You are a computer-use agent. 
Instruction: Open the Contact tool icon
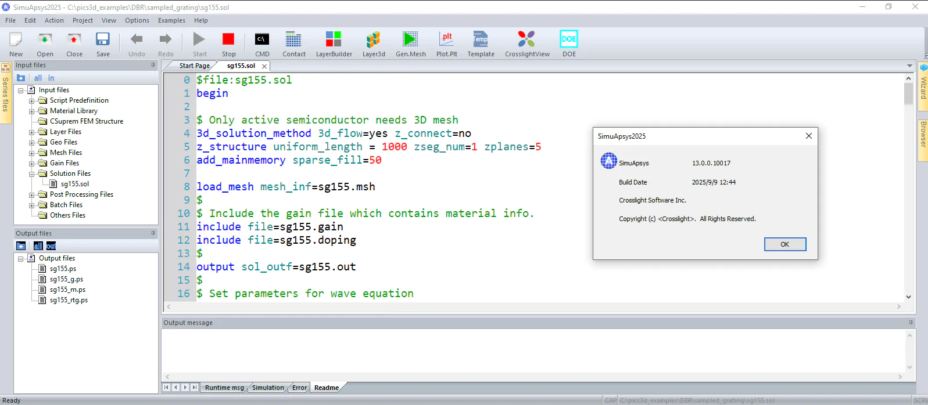point(293,39)
